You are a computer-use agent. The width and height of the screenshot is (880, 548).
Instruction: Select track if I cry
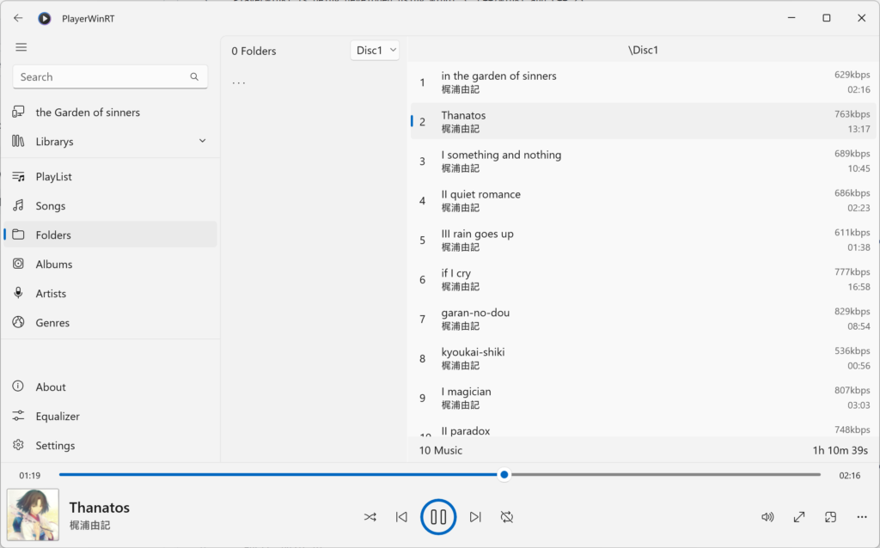click(x=643, y=279)
